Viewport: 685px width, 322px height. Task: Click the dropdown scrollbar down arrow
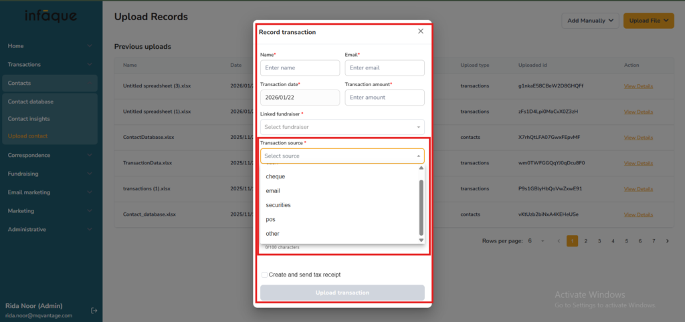coord(421,240)
